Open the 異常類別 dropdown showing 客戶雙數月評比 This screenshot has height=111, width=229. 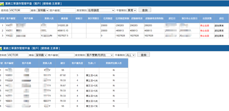pos(100,55)
